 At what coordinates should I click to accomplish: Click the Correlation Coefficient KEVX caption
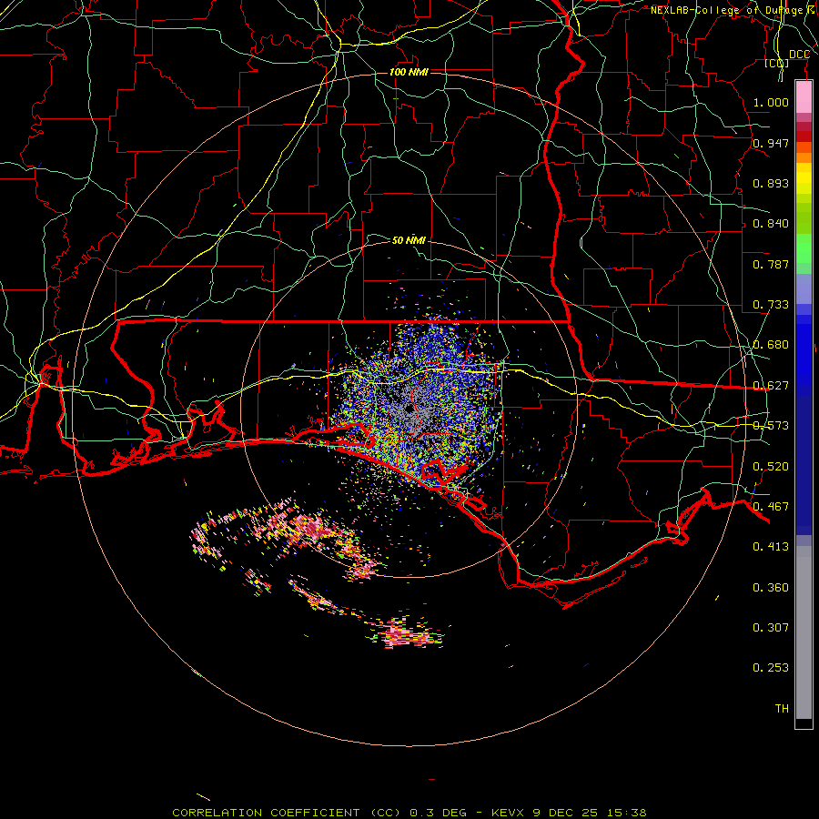pyautogui.click(x=409, y=813)
